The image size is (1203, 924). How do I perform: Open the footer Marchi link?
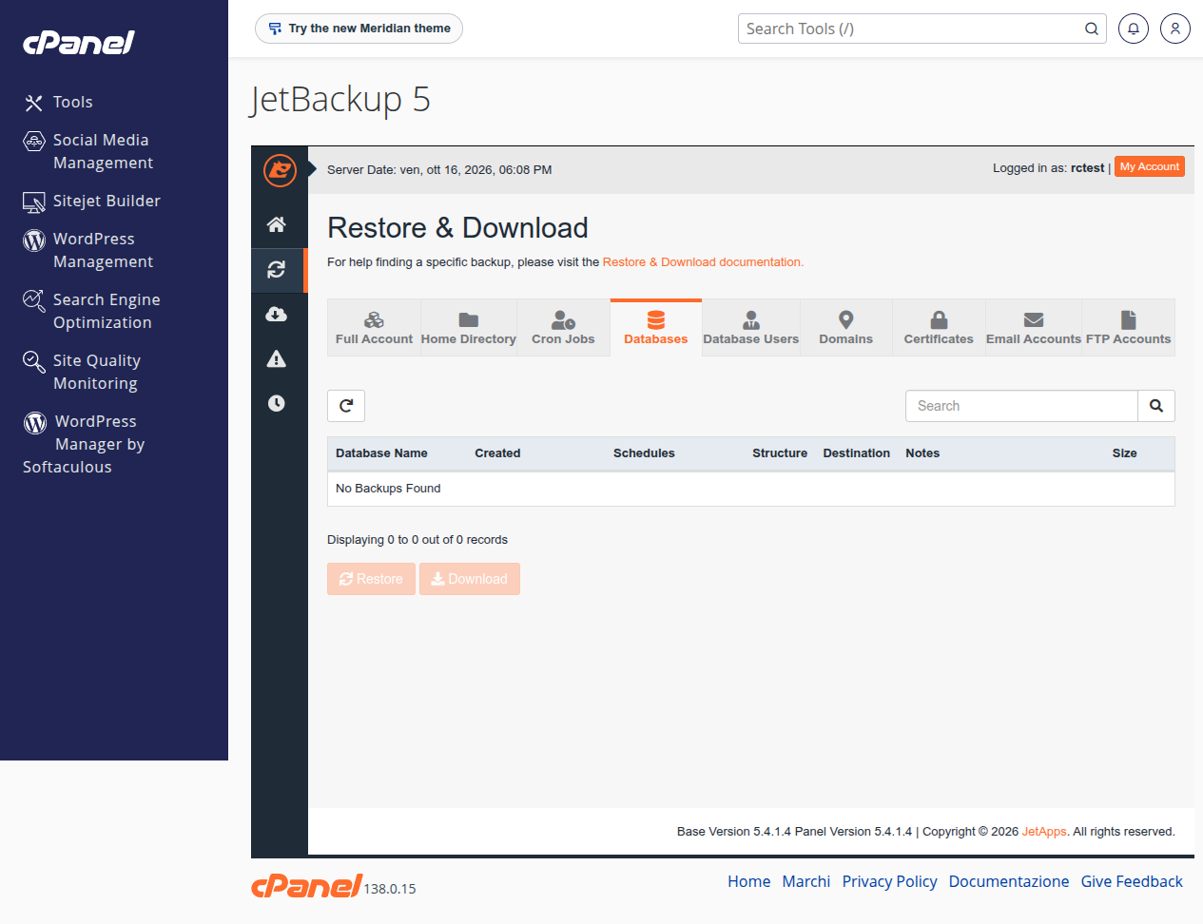pyautogui.click(x=806, y=882)
